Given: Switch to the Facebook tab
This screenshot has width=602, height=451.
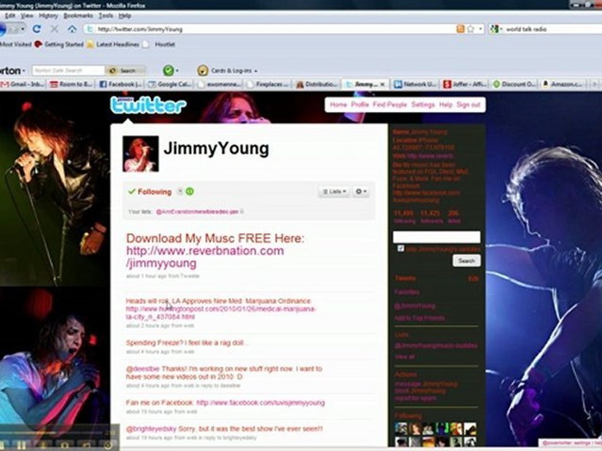Looking at the screenshot, I should [x=120, y=84].
